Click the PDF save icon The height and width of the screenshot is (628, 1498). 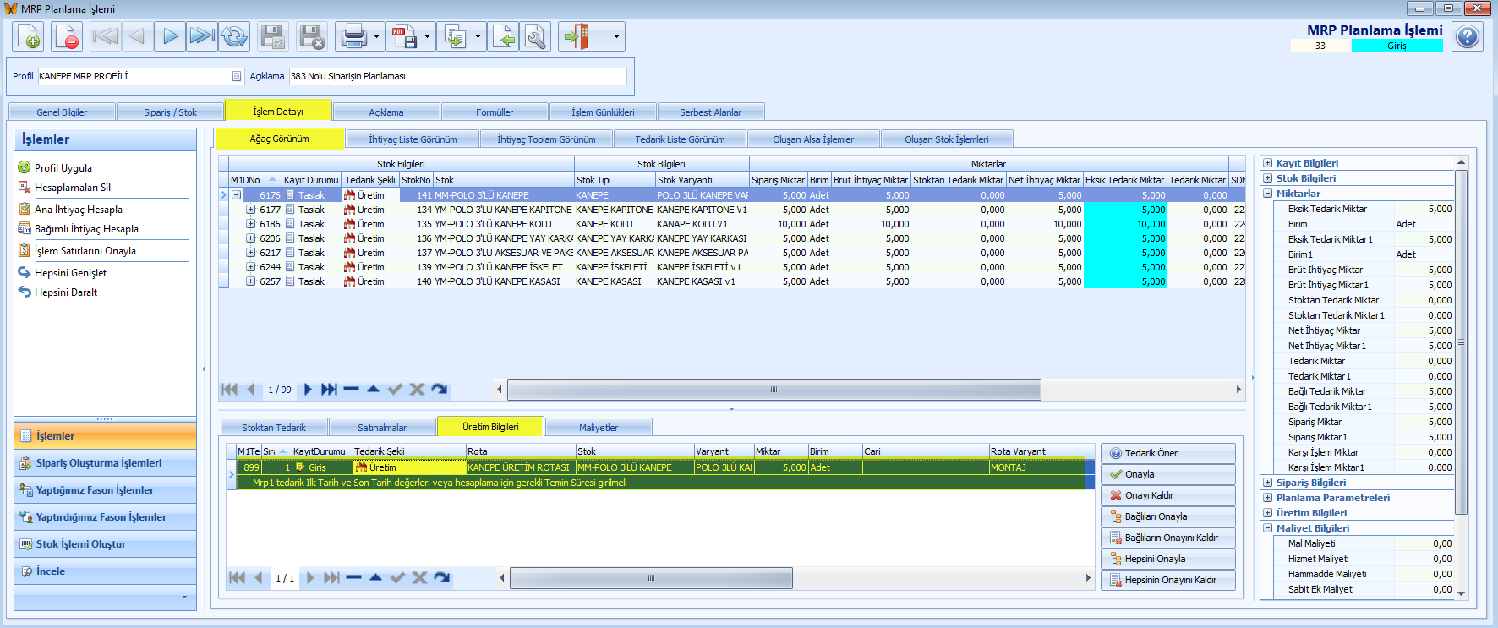click(405, 36)
